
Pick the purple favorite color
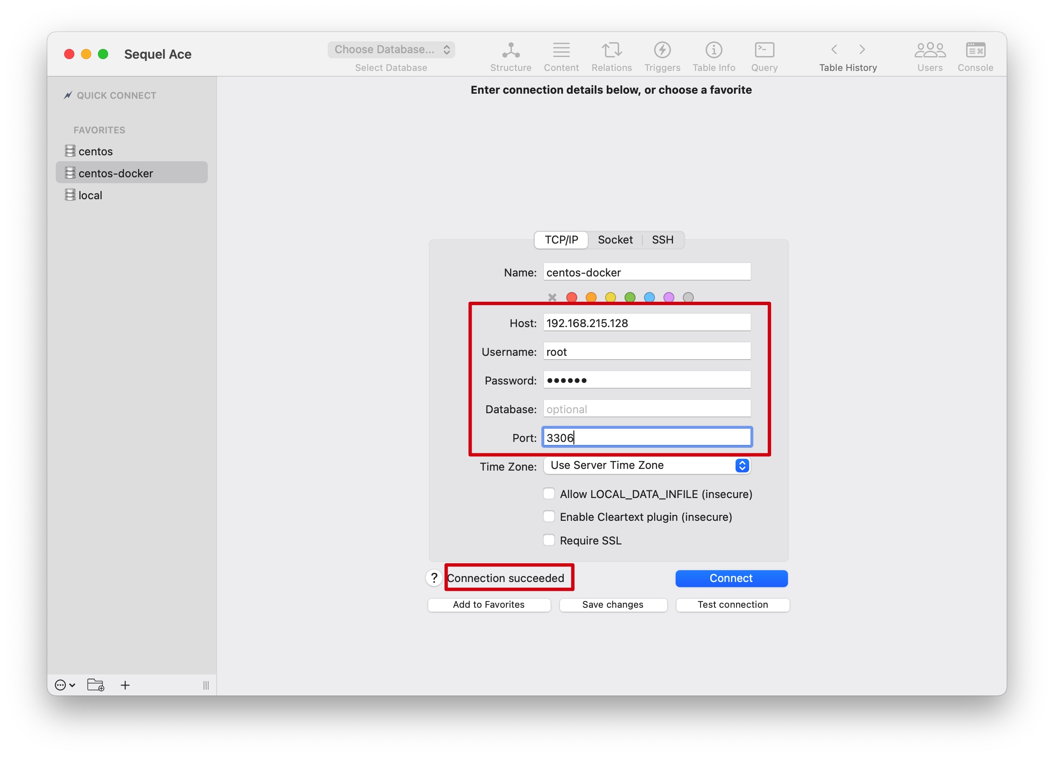pos(669,297)
